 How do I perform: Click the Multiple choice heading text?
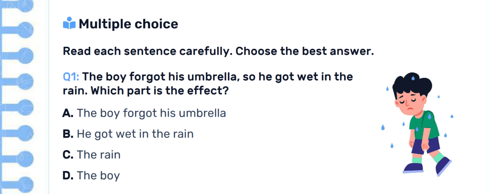click(x=128, y=23)
